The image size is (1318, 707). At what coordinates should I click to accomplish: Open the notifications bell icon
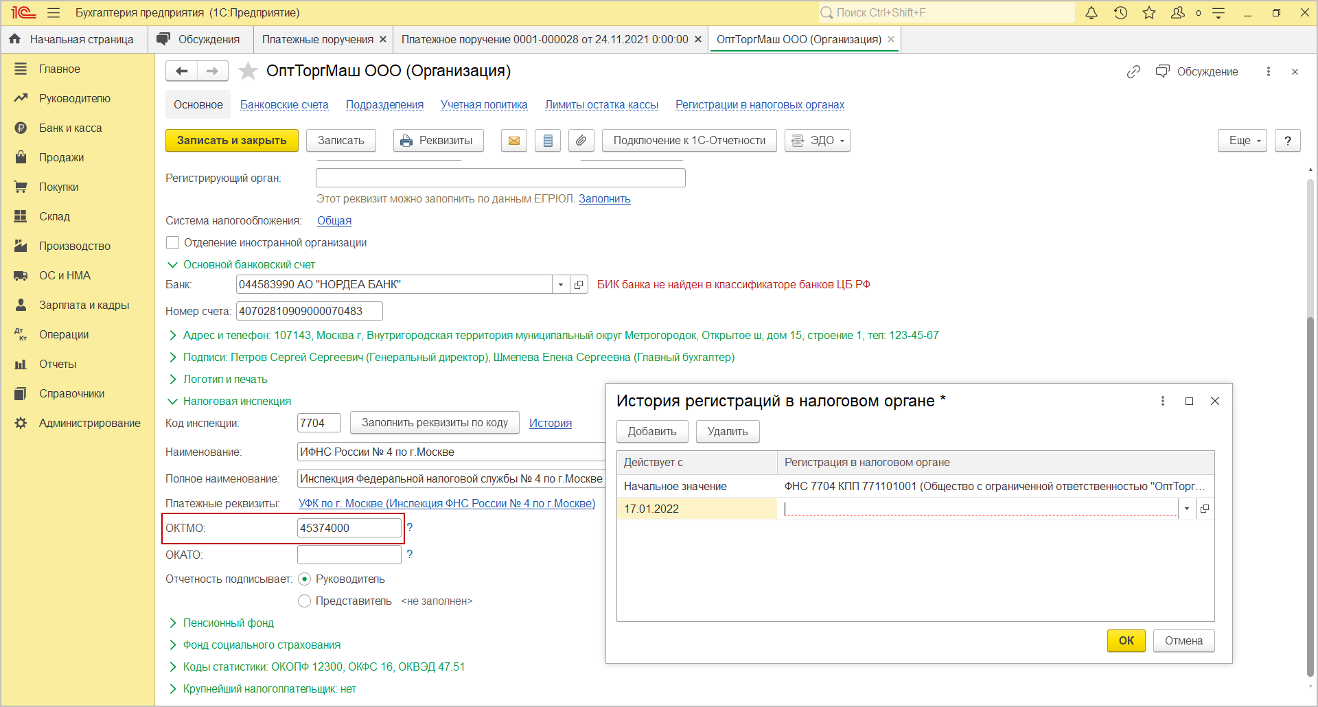point(1091,12)
